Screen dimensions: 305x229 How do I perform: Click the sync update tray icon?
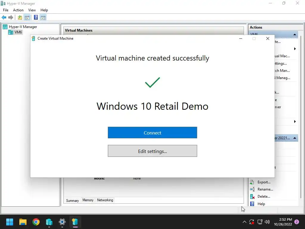click(x=252, y=222)
